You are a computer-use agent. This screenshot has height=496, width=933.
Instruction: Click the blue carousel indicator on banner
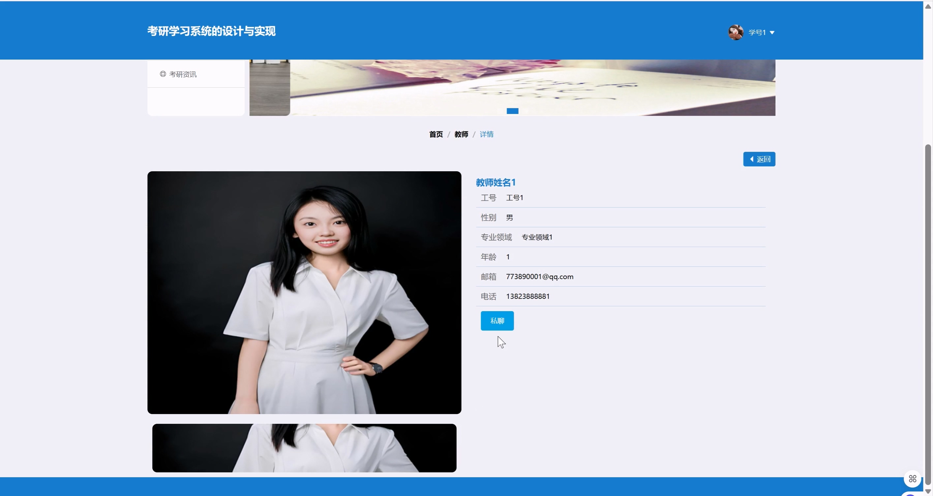click(512, 111)
